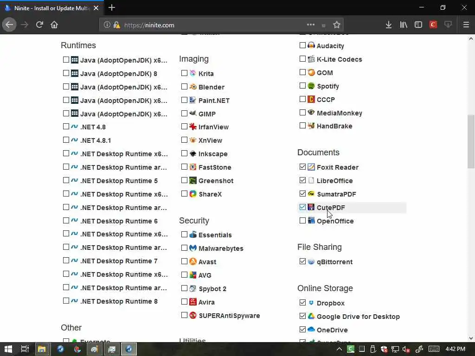Go to the browser Home page
475x356 pixels.
(x=54, y=25)
